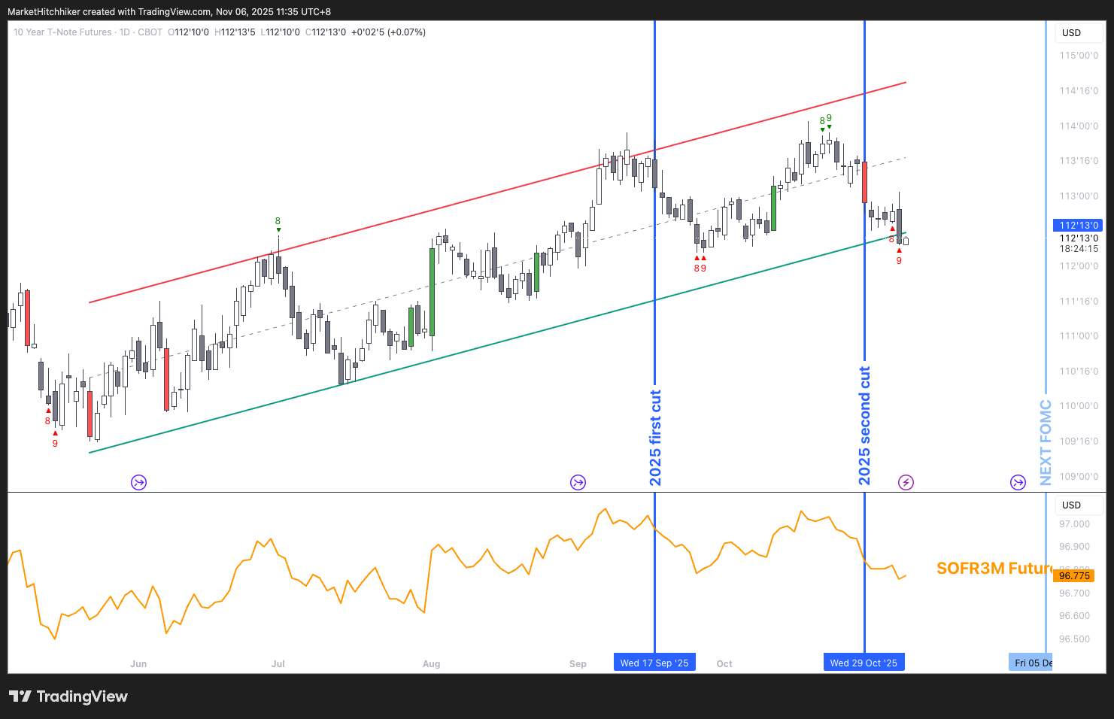Click the 111'00'0 price axis label
The height and width of the screenshot is (719, 1114).
click(1079, 336)
